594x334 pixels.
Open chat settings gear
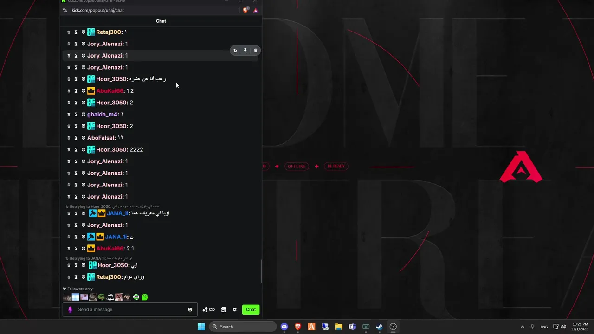coord(235,309)
